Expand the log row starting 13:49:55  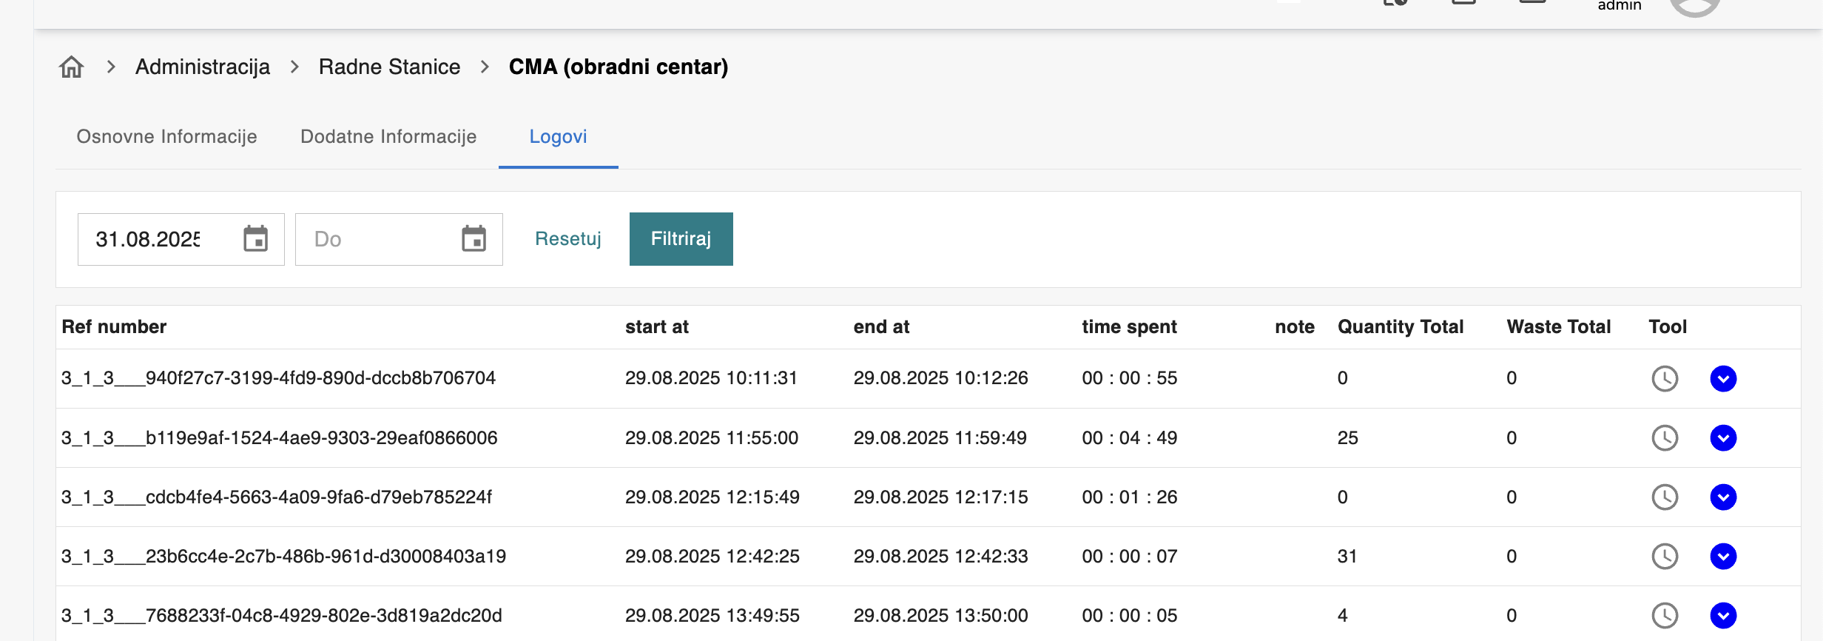[x=1723, y=616]
